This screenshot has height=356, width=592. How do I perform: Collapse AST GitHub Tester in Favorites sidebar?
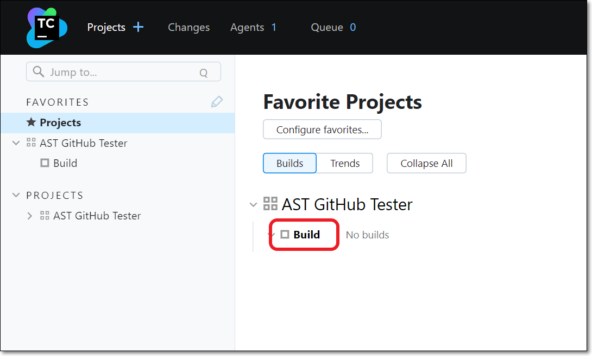16,143
